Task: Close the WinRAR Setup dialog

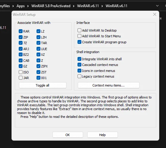Action: pyautogui.click(x=155, y=14)
